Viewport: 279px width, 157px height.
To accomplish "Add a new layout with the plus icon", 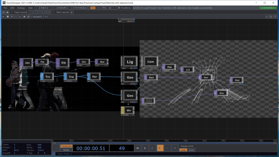I will 72,12.
